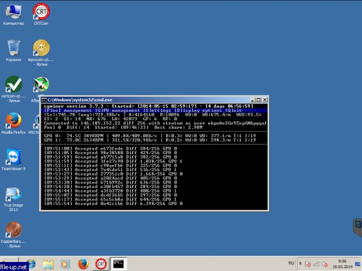Screen dimensions: 362x271
Task: Click the [G]PU management menu text
Action: coord(117,111)
